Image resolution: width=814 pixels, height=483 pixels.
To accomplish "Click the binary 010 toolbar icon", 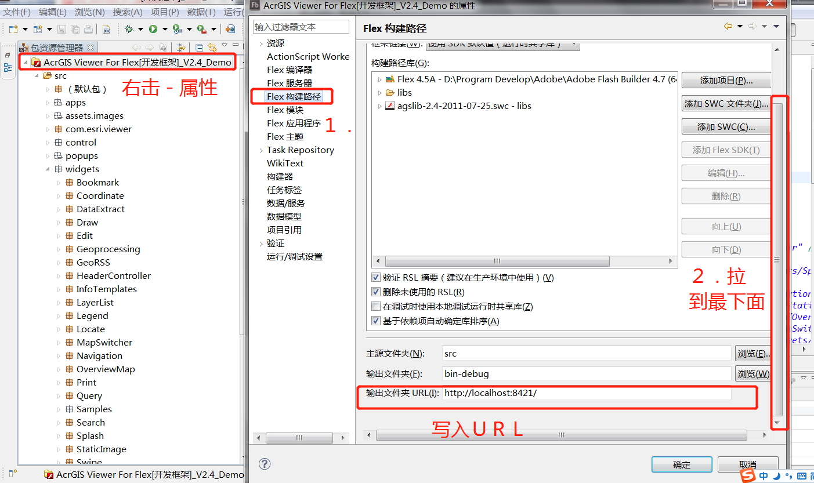I will pyautogui.click(x=106, y=29).
